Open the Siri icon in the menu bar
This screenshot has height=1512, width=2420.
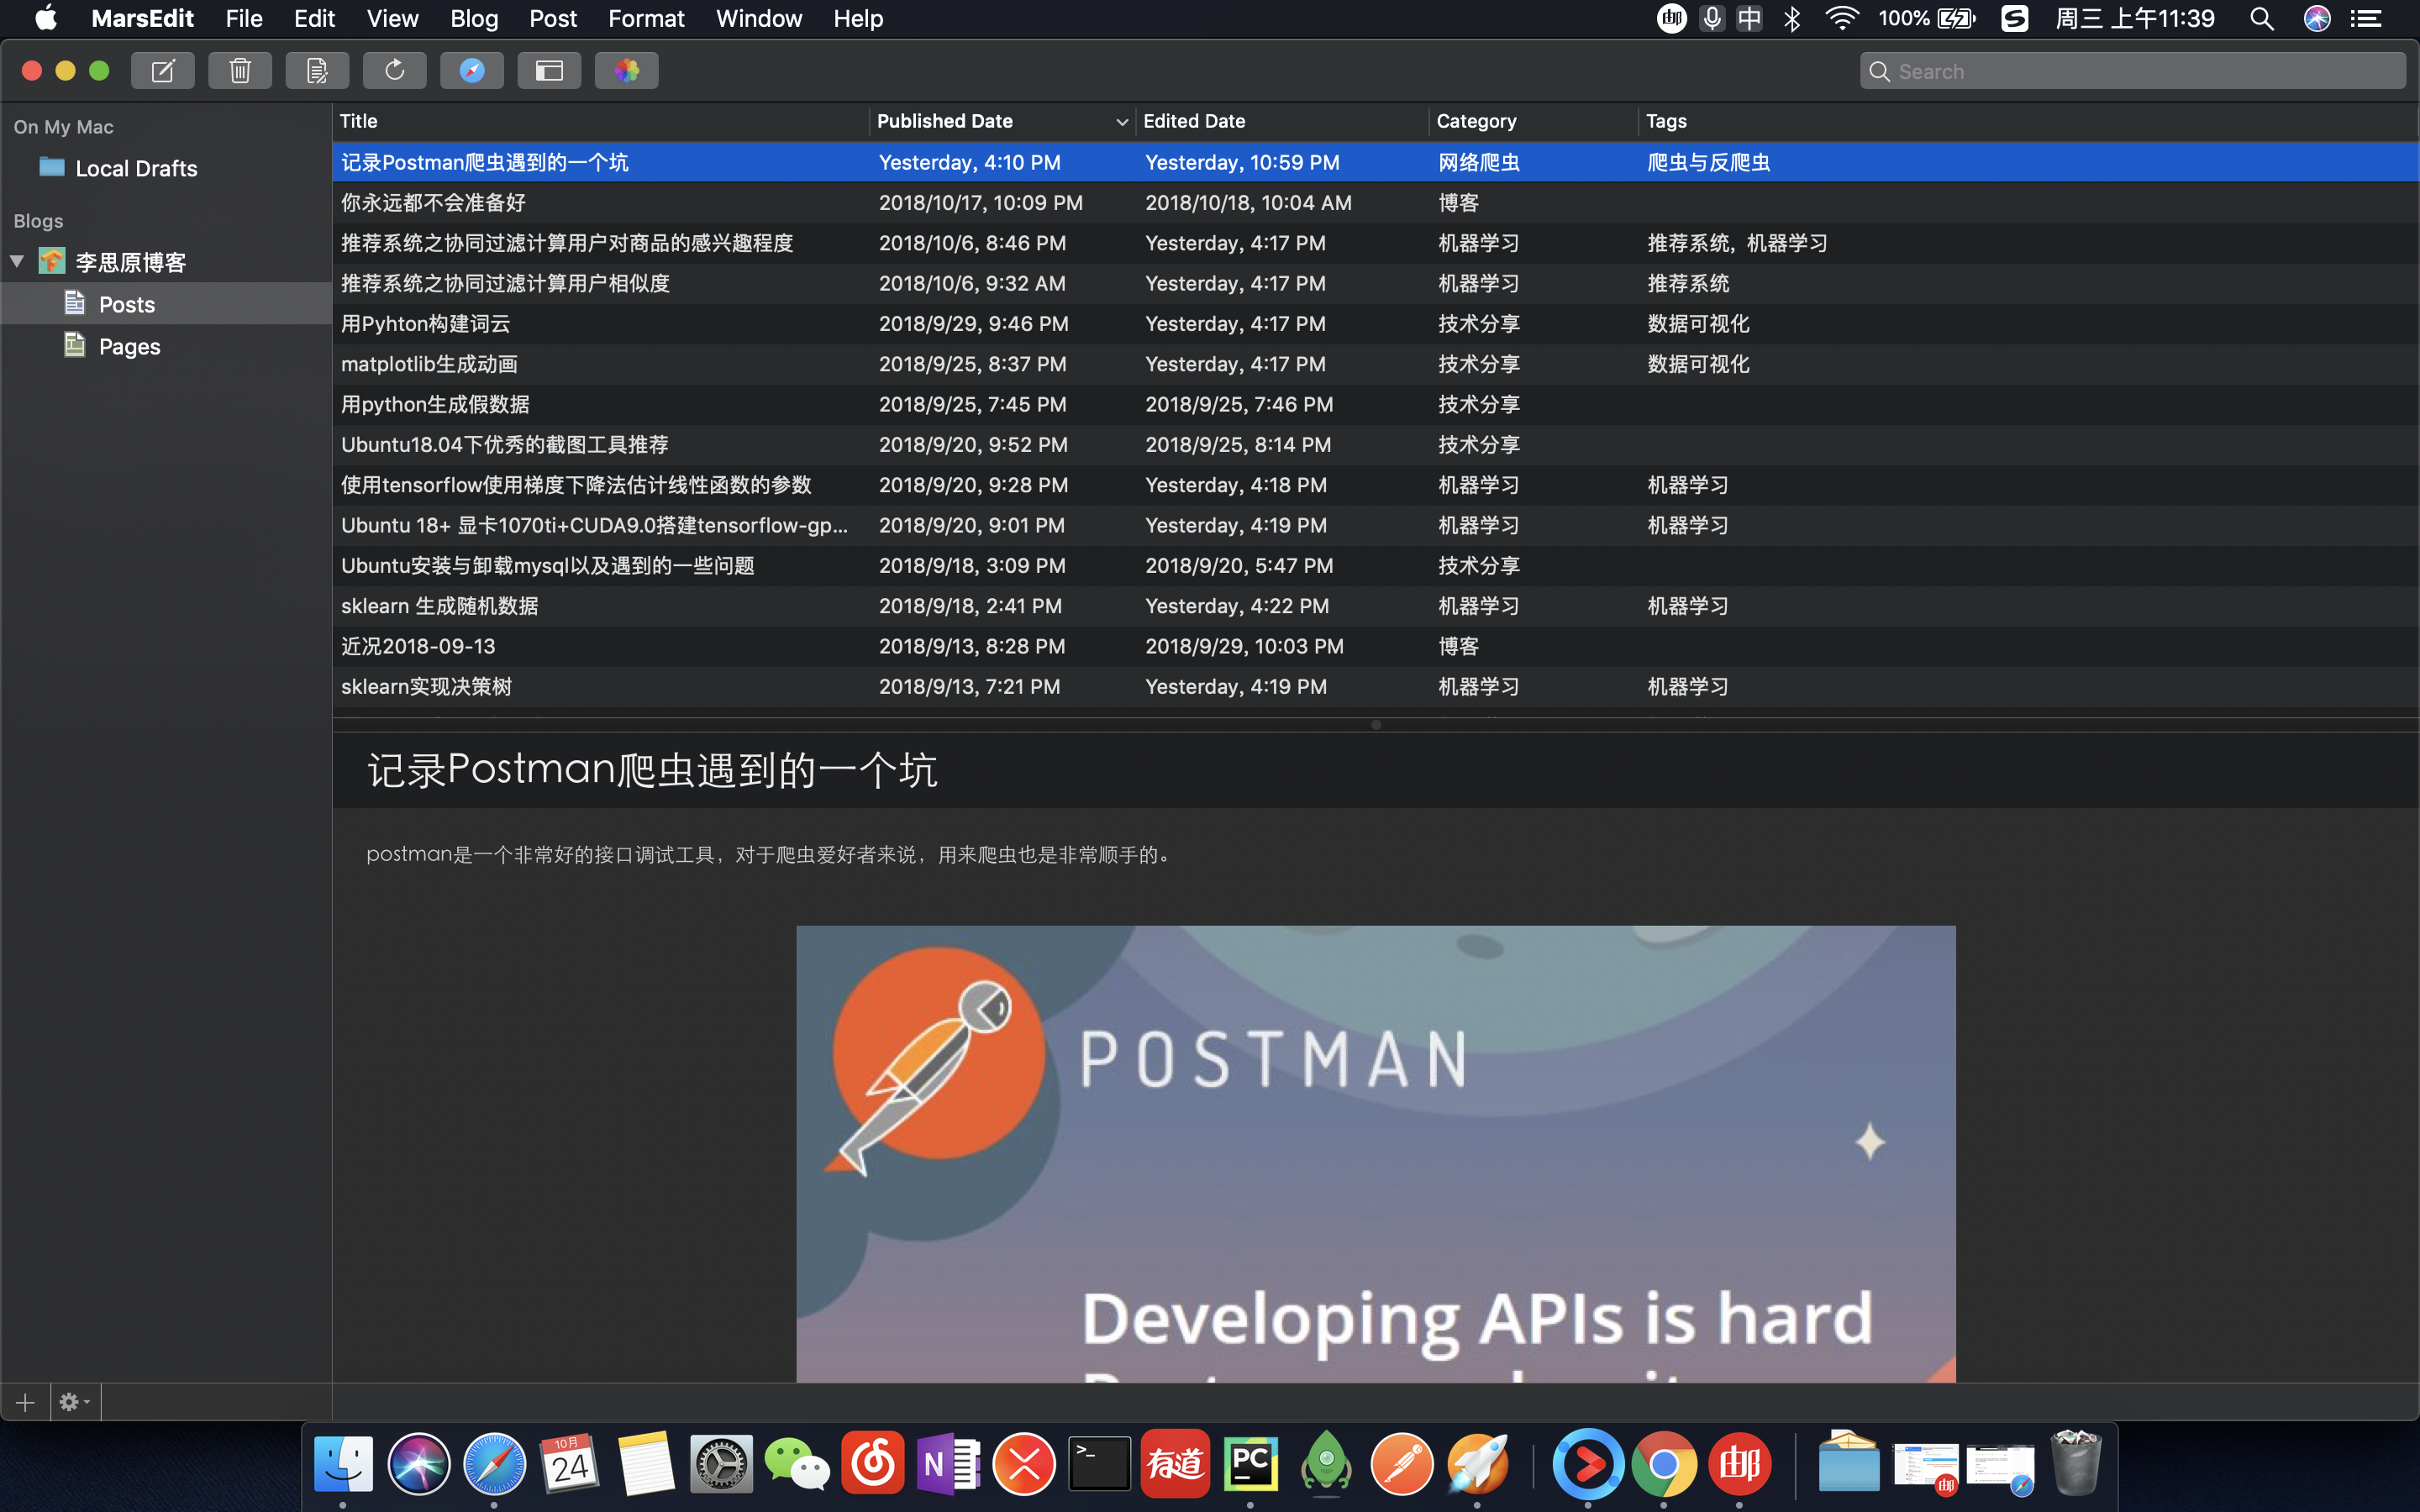point(2317,18)
